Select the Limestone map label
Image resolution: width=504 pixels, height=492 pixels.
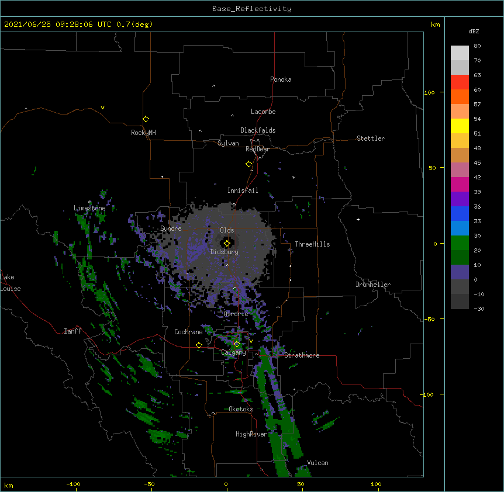tap(89, 208)
